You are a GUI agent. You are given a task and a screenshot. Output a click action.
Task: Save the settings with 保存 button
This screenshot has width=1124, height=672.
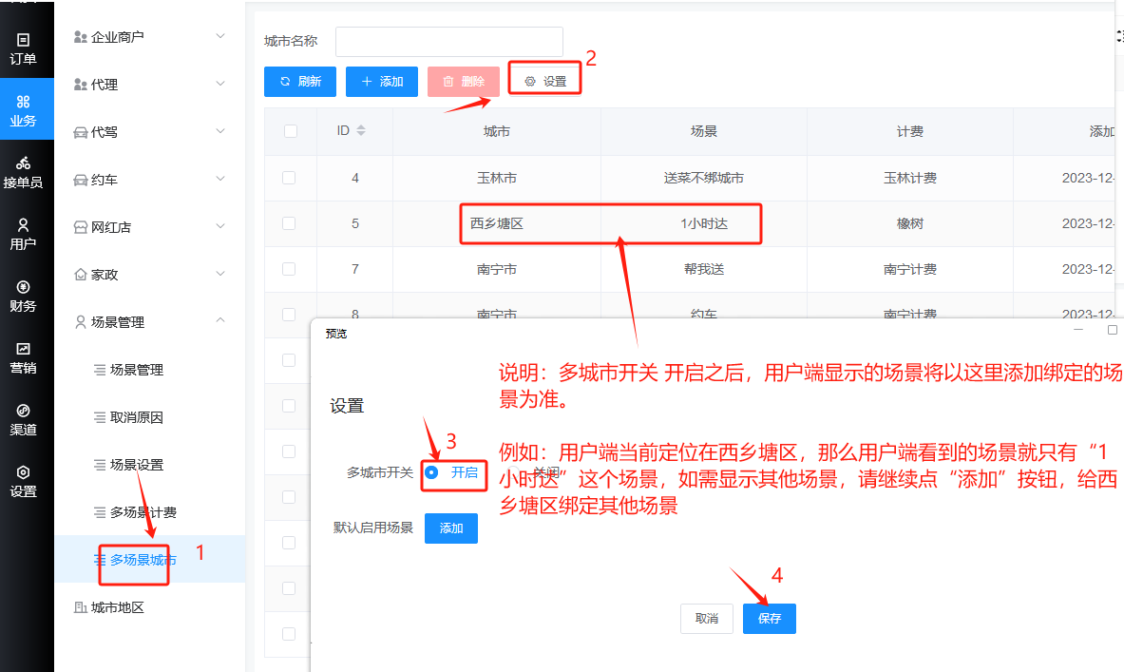click(x=770, y=618)
